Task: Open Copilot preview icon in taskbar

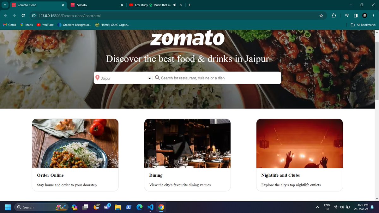Action: coord(75,207)
